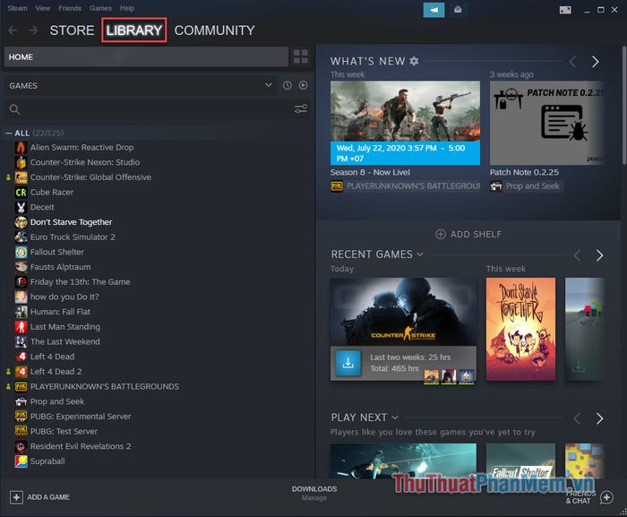The width and height of the screenshot is (627, 517).
Task: Click the right panel vertical scrollbar
Action: tap(624, 105)
